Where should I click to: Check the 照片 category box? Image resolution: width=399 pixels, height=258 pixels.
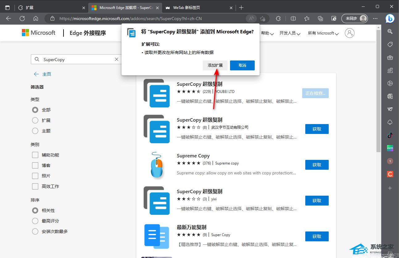35,176
